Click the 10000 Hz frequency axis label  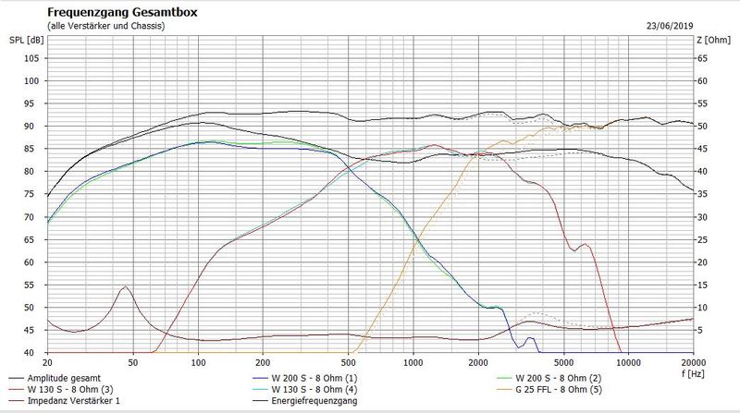[x=629, y=362]
